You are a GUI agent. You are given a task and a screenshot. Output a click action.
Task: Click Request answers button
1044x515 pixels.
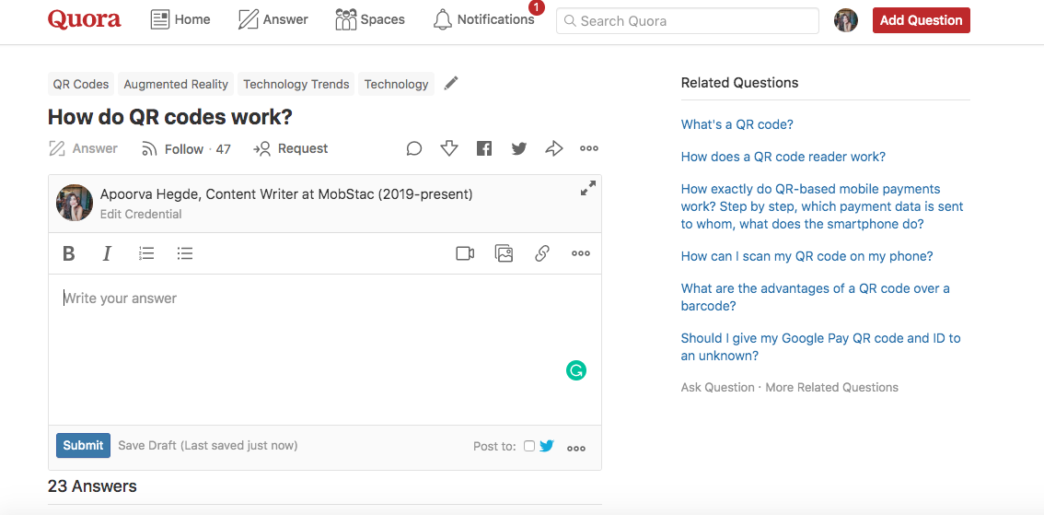click(291, 148)
